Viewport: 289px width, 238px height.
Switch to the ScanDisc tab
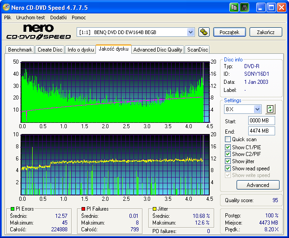coord(198,50)
